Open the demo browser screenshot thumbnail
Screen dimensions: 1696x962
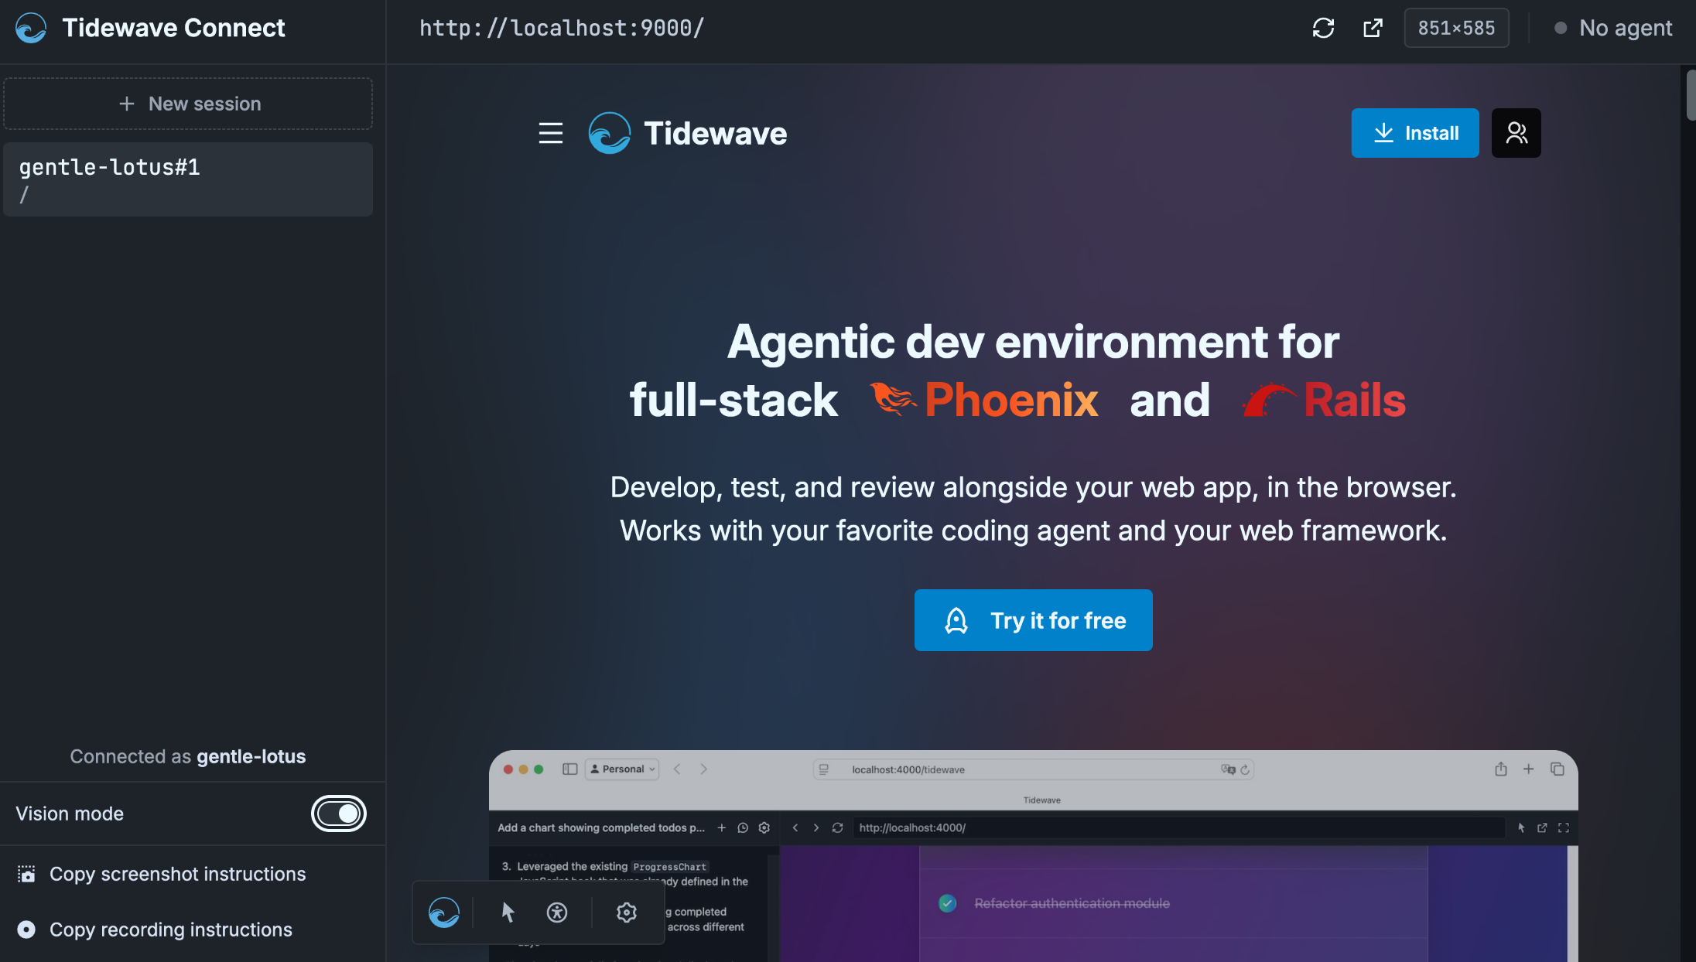[1033, 856]
